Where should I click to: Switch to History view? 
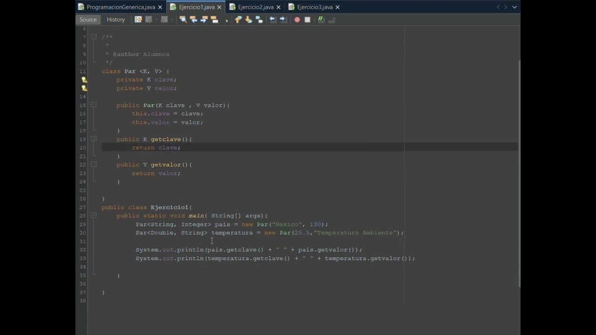pos(116,20)
